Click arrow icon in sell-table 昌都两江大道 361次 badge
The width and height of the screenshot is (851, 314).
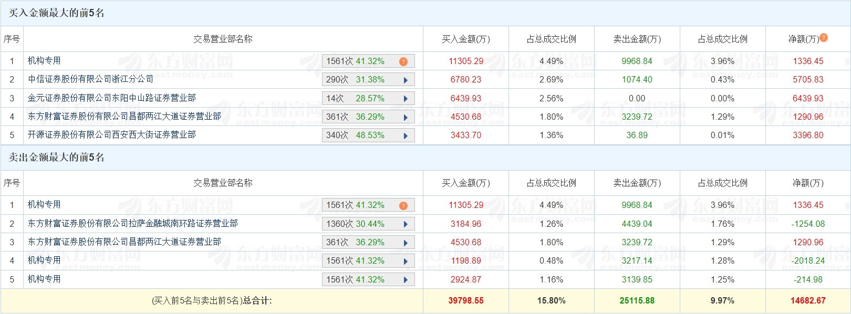click(x=406, y=243)
